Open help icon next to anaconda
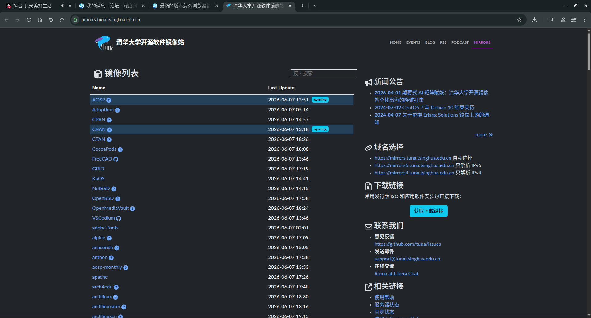Image resolution: width=591 pixels, height=318 pixels. pos(117,248)
